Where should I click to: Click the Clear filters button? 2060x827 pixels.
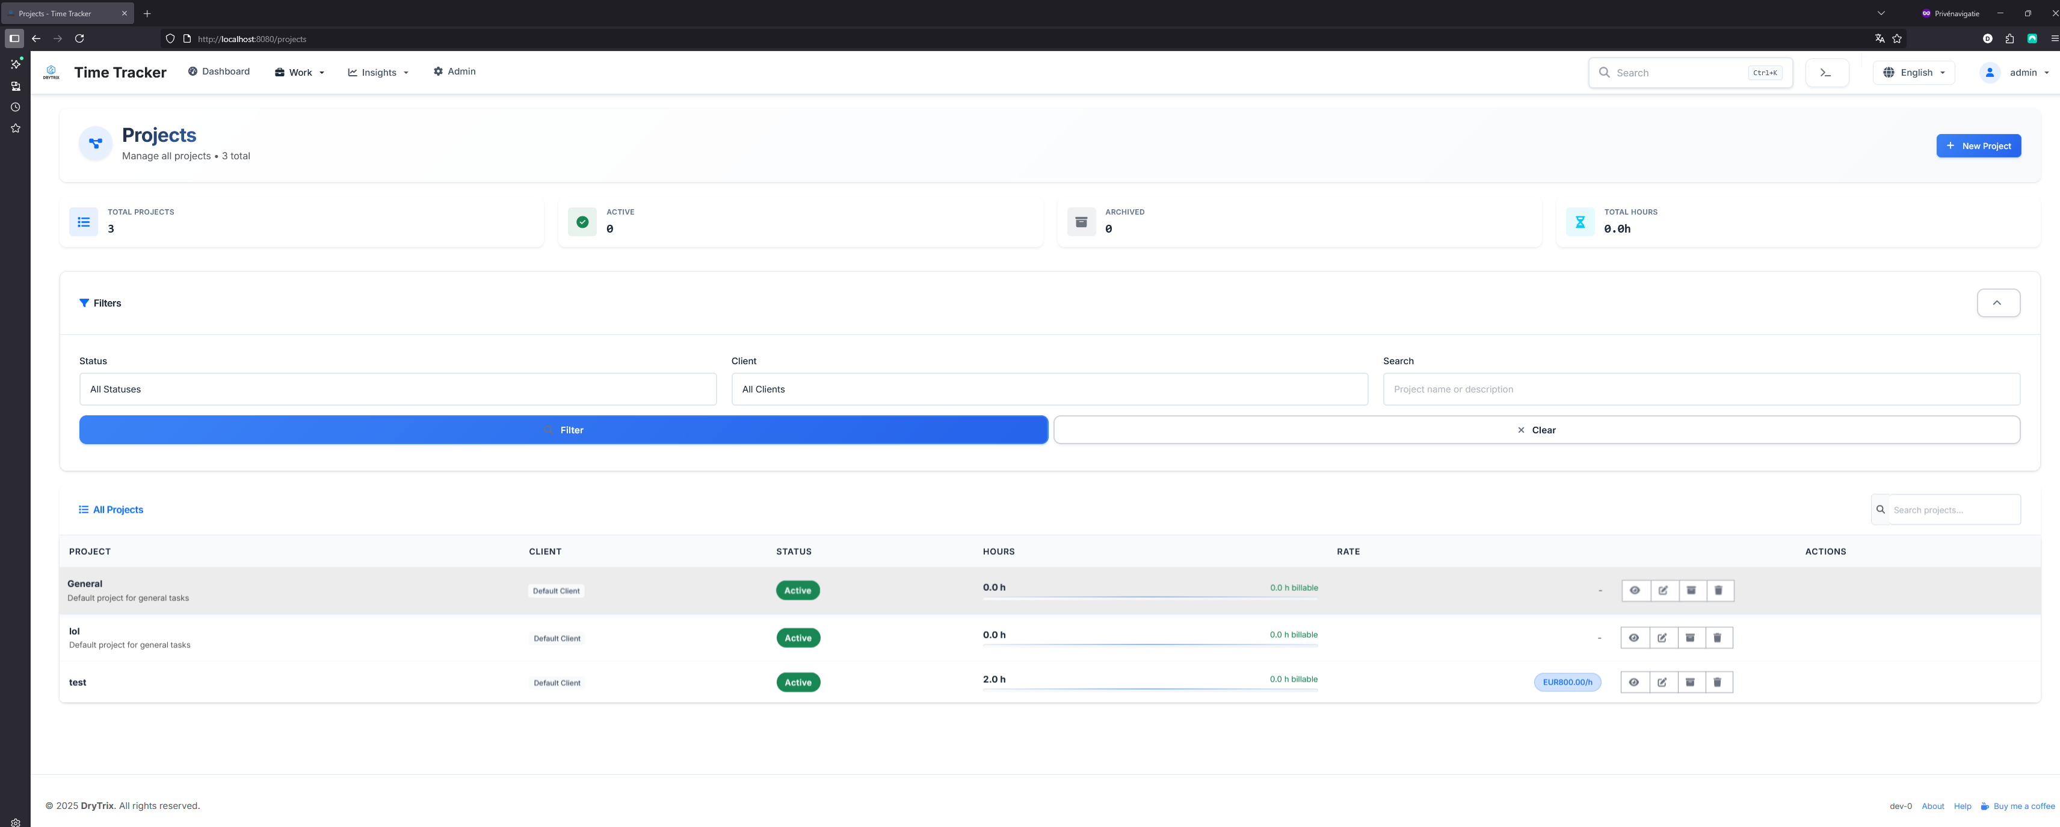tap(1536, 430)
